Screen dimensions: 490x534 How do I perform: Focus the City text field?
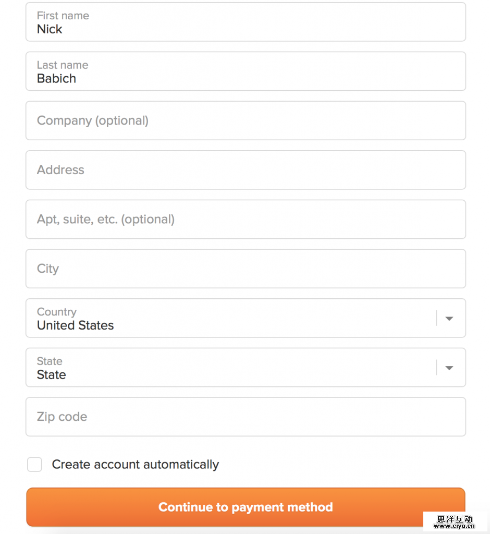246,269
